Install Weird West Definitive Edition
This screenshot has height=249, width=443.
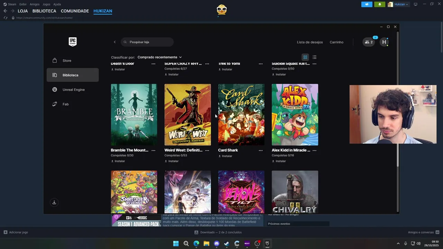tap(172, 161)
